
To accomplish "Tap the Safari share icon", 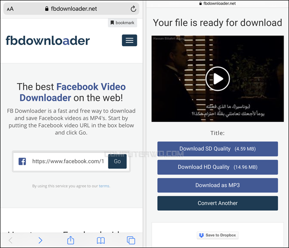I will [x=70, y=240].
